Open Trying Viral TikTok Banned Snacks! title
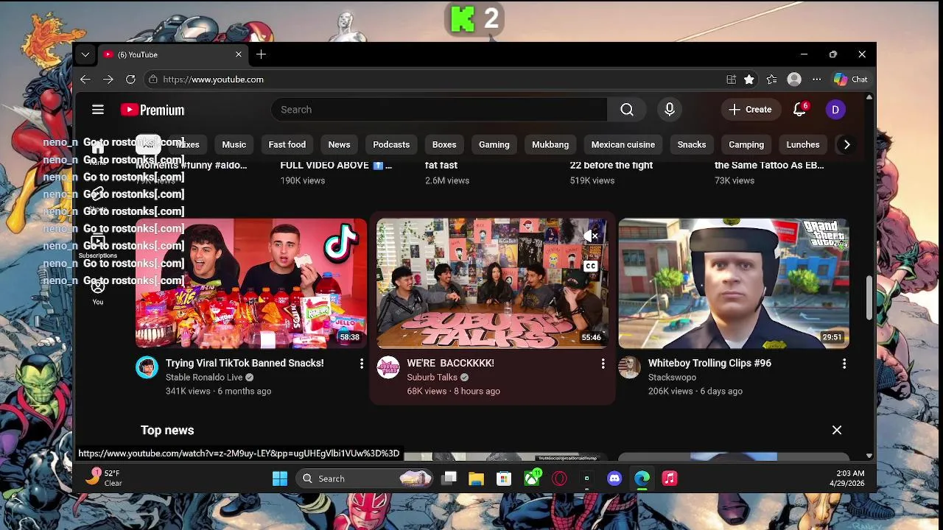Image resolution: width=943 pixels, height=530 pixels. tap(245, 363)
